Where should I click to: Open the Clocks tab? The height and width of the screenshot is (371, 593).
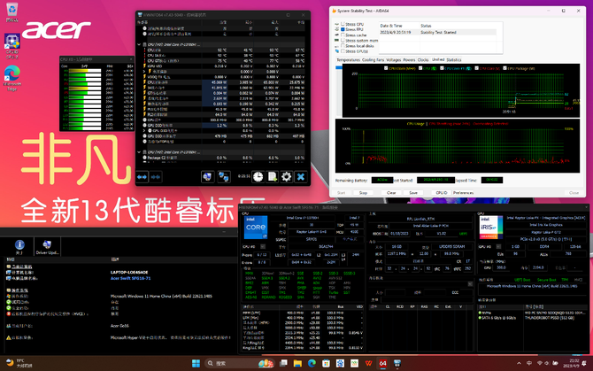pyautogui.click(x=423, y=59)
